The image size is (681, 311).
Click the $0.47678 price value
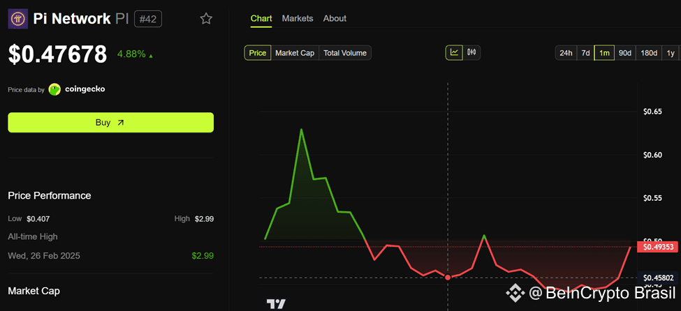[57, 54]
